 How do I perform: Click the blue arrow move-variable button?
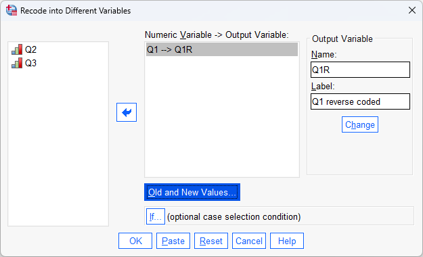pyautogui.click(x=127, y=112)
